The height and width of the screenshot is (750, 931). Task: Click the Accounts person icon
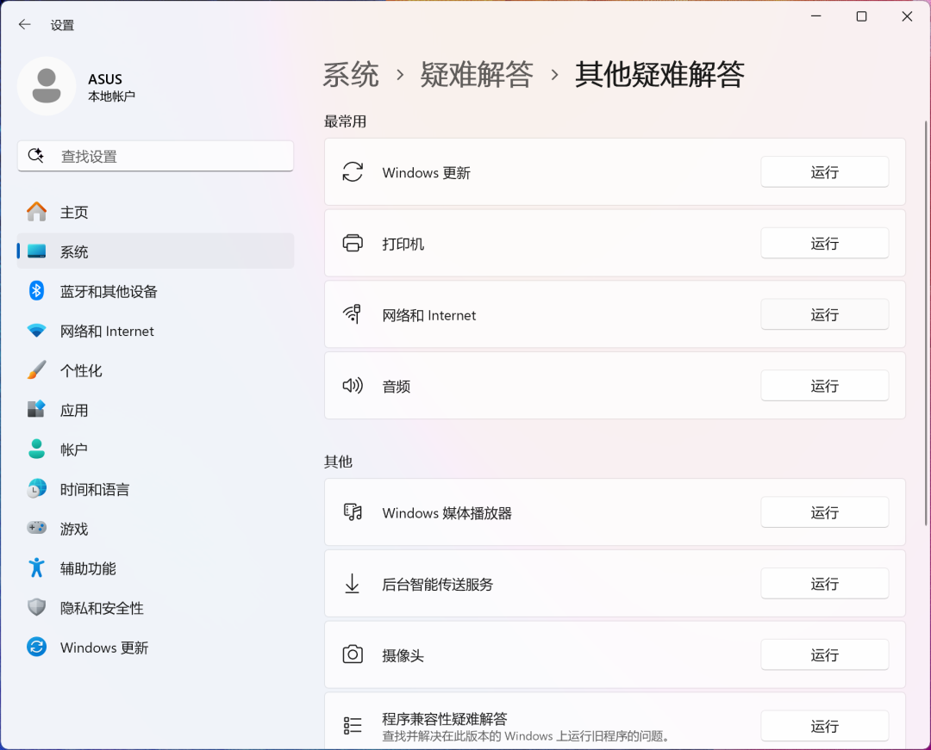36,449
